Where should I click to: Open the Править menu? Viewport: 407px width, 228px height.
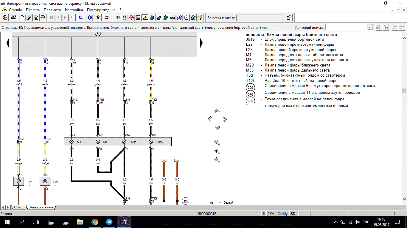tap(33, 9)
